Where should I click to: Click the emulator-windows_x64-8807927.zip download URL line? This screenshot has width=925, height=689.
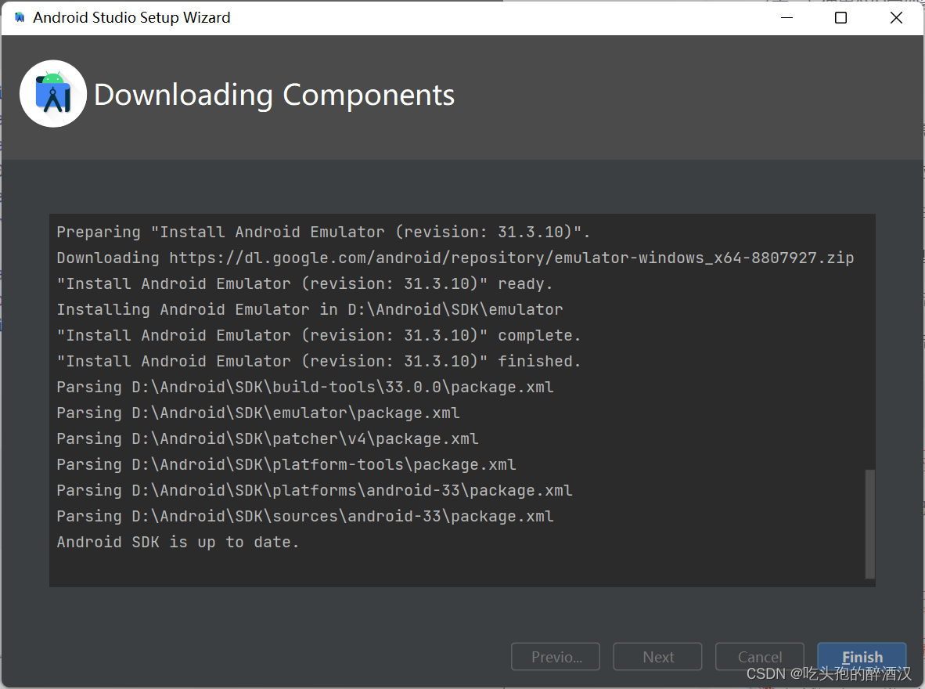455,258
